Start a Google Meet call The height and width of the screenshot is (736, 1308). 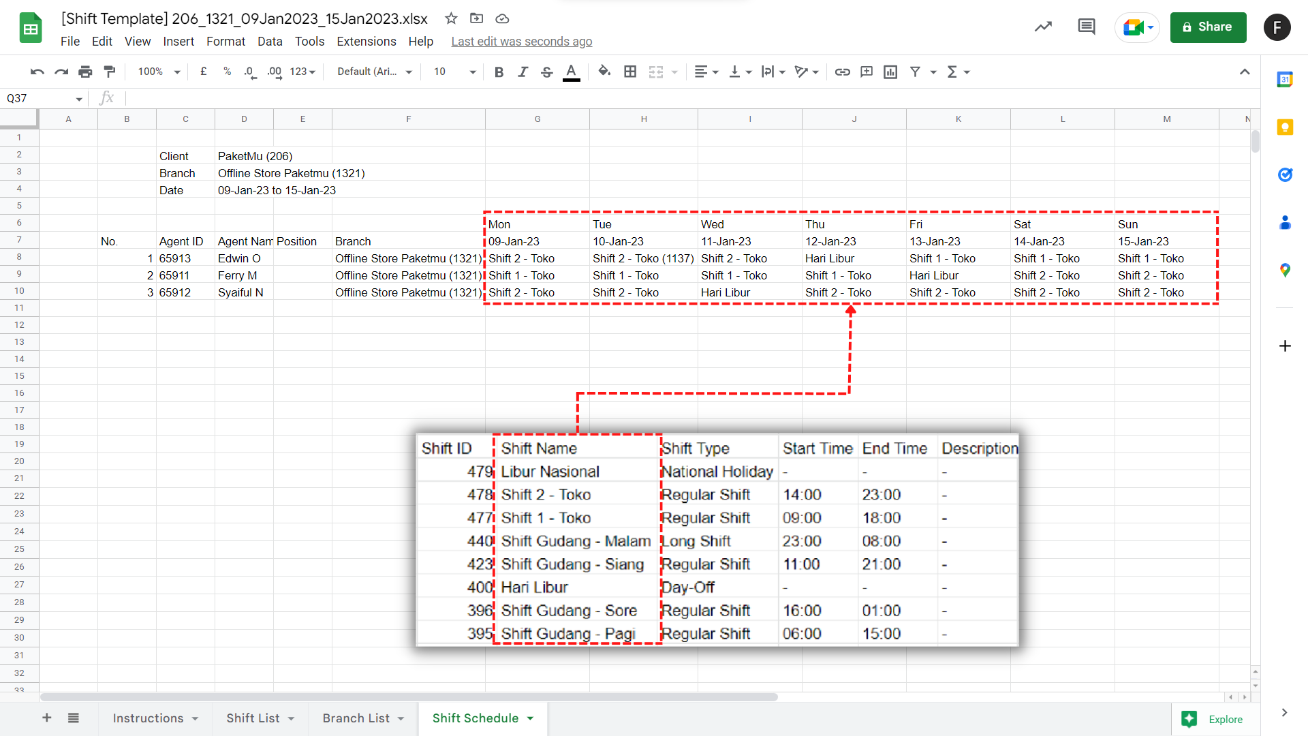[x=1138, y=27]
